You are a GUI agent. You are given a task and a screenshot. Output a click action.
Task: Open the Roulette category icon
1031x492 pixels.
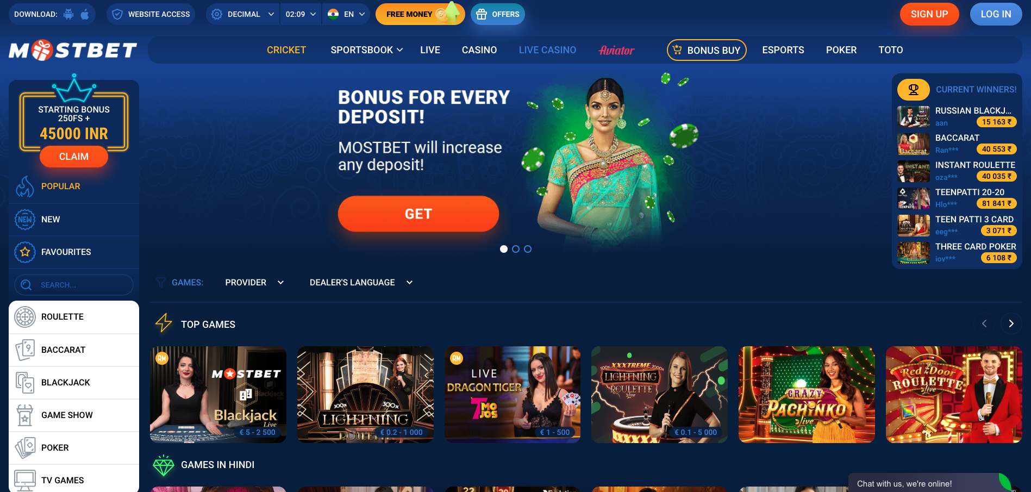tap(25, 317)
